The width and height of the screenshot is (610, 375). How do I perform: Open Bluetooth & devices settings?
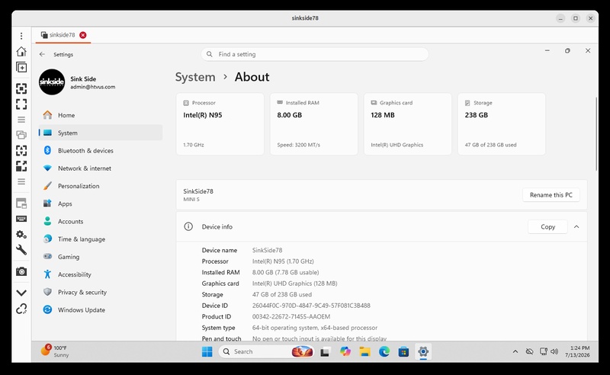101,151
